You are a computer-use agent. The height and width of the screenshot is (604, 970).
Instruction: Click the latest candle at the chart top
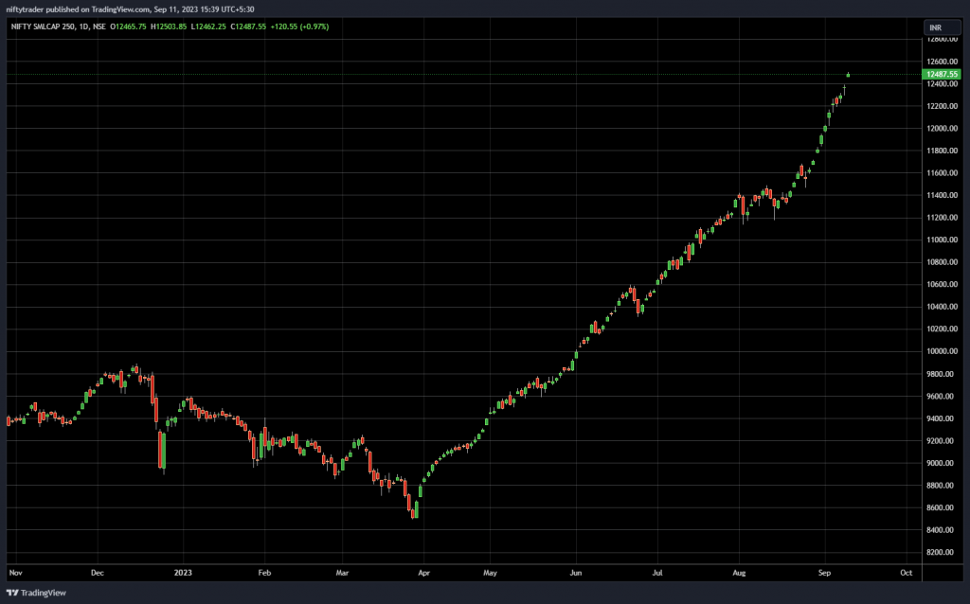[848, 75]
